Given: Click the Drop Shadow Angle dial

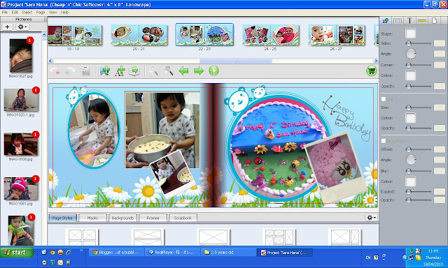Looking at the screenshot, I should click(x=411, y=160).
